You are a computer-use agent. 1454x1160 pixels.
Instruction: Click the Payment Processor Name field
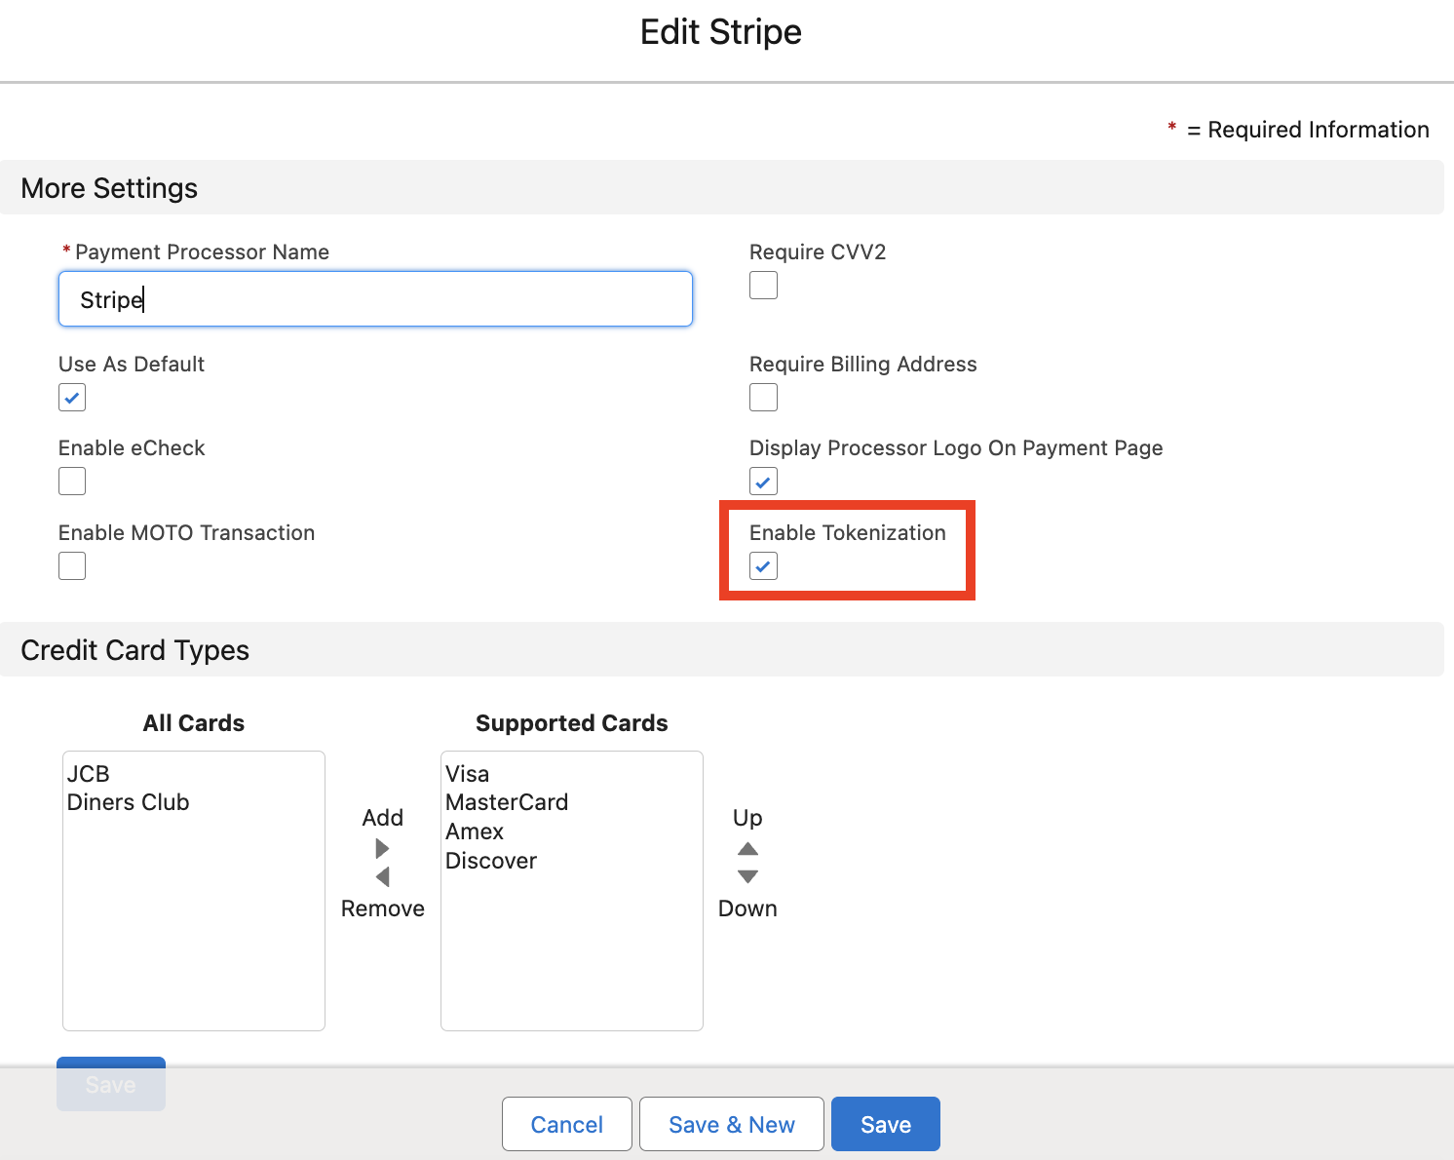tap(375, 299)
